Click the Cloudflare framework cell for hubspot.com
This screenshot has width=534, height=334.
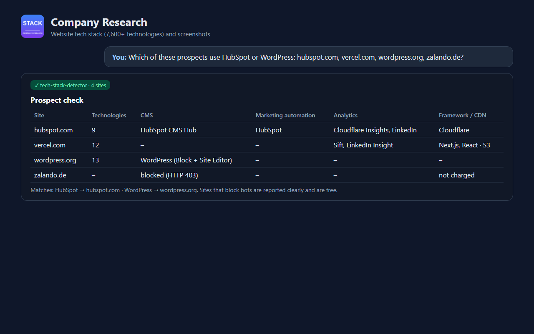[454, 130]
